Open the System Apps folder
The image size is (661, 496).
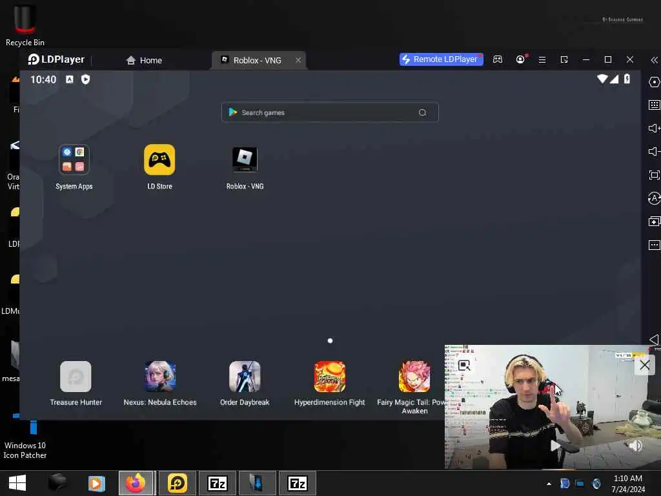click(74, 160)
